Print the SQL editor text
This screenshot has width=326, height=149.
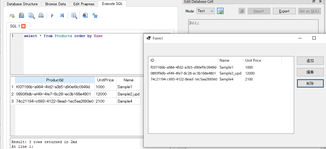pos(41,15)
